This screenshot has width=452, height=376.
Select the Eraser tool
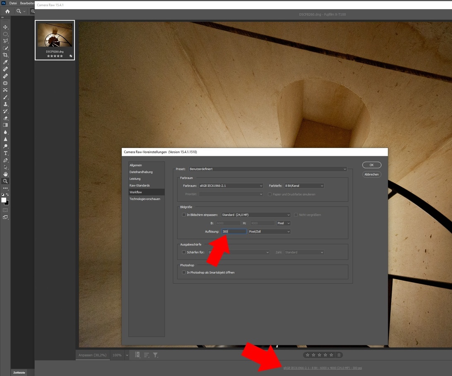[x=5, y=118]
